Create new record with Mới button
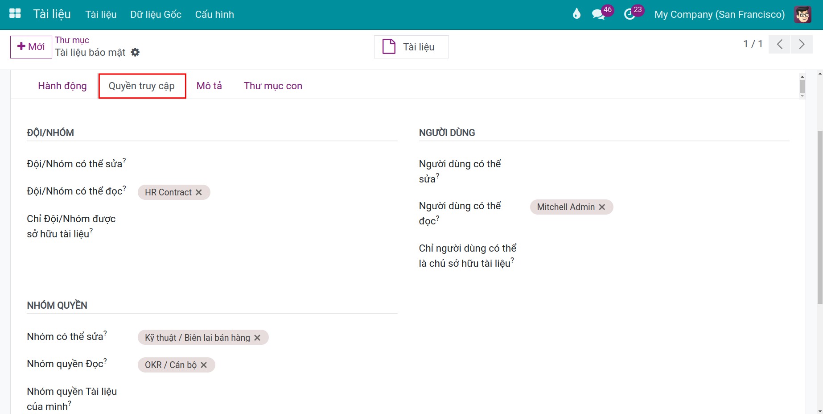 click(x=31, y=47)
